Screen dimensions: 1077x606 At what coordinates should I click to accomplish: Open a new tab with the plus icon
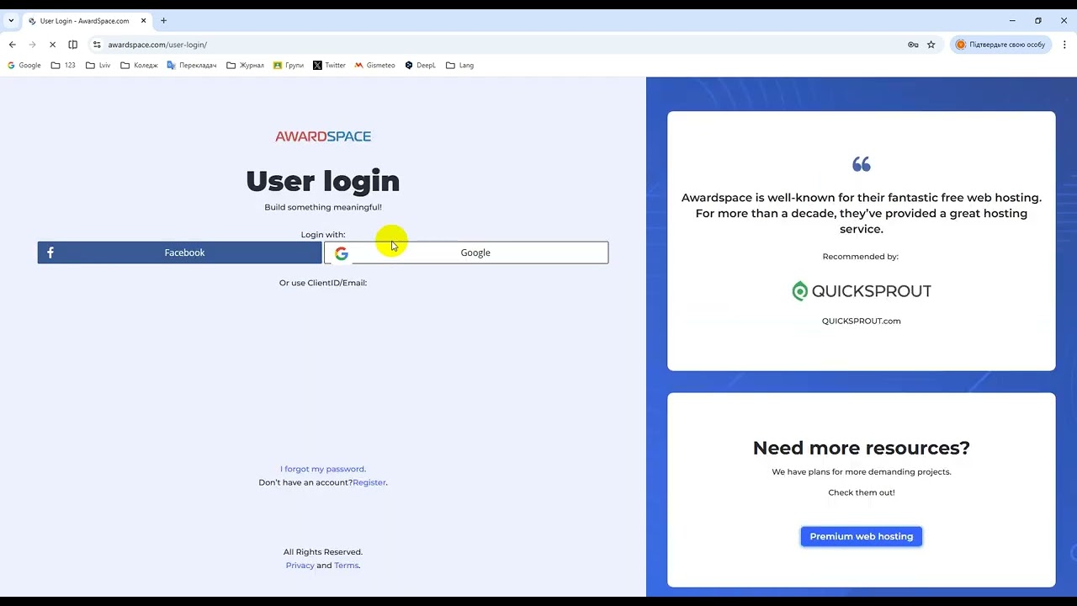point(163,20)
